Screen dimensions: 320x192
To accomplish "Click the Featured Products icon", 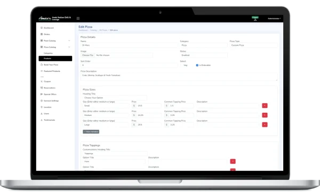I will 42,71.
